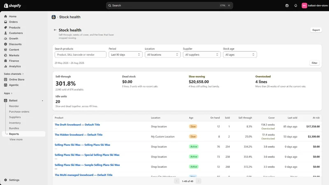Open the Discounts icon
The image size is (329, 185).
(x=5, y=44)
